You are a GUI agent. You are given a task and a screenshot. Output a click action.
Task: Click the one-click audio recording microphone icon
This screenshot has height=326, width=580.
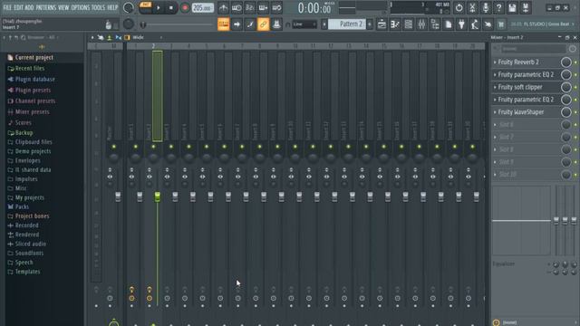point(486,8)
